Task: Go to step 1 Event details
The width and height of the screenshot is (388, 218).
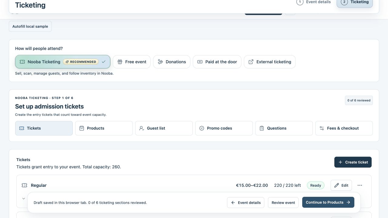Action: click(314, 2)
